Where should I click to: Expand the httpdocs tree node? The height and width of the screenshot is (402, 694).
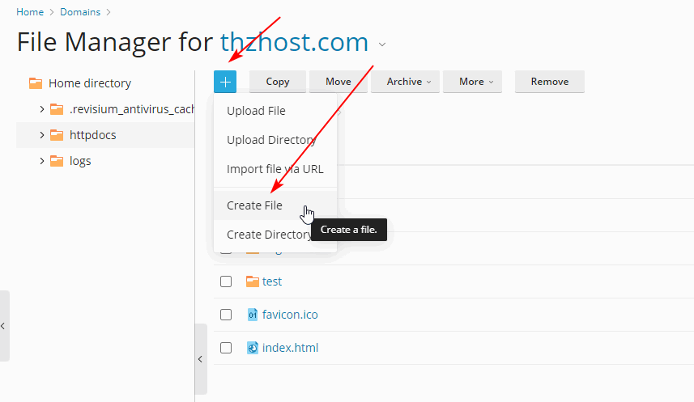41,135
